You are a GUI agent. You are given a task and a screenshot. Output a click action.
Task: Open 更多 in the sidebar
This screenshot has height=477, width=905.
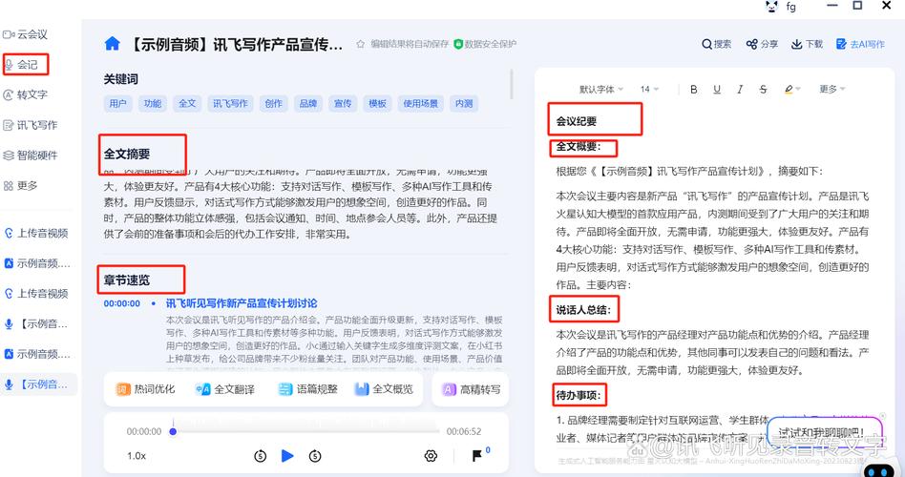tap(21, 186)
